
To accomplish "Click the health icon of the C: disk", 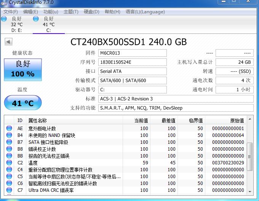I will [36, 19].
